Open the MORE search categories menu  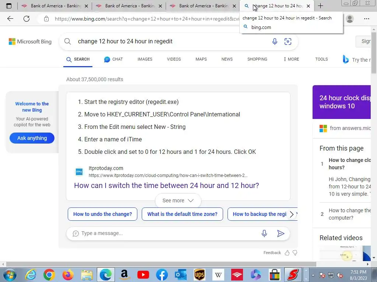click(x=291, y=59)
